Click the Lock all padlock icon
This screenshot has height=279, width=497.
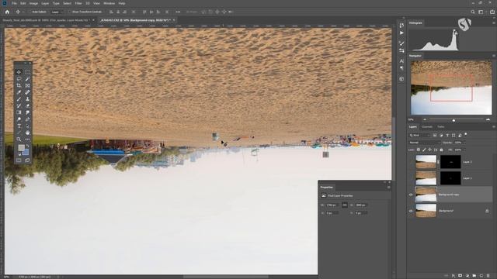tap(441, 150)
